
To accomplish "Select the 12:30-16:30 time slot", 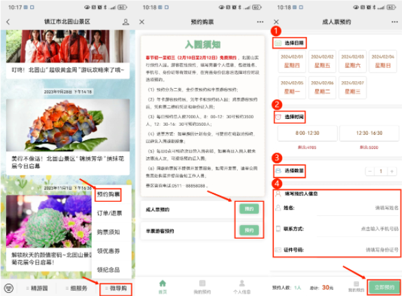I will click(369, 133).
